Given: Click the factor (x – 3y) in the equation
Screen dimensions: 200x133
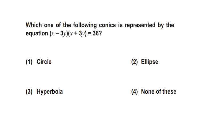Looking at the screenshot, I should (x=59, y=34).
